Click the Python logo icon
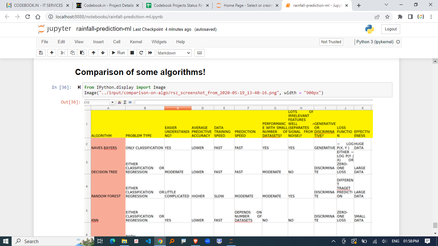This screenshot has height=246, width=438. tap(369, 29)
